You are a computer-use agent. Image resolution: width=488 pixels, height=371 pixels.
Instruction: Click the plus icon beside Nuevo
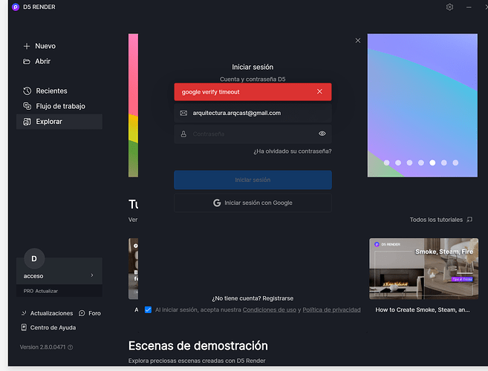(x=27, y=46)
